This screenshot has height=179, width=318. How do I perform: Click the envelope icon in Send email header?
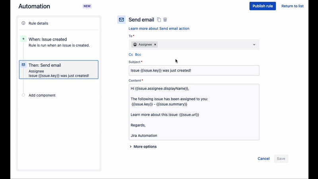pyautogui.click(x=122, y=19)
